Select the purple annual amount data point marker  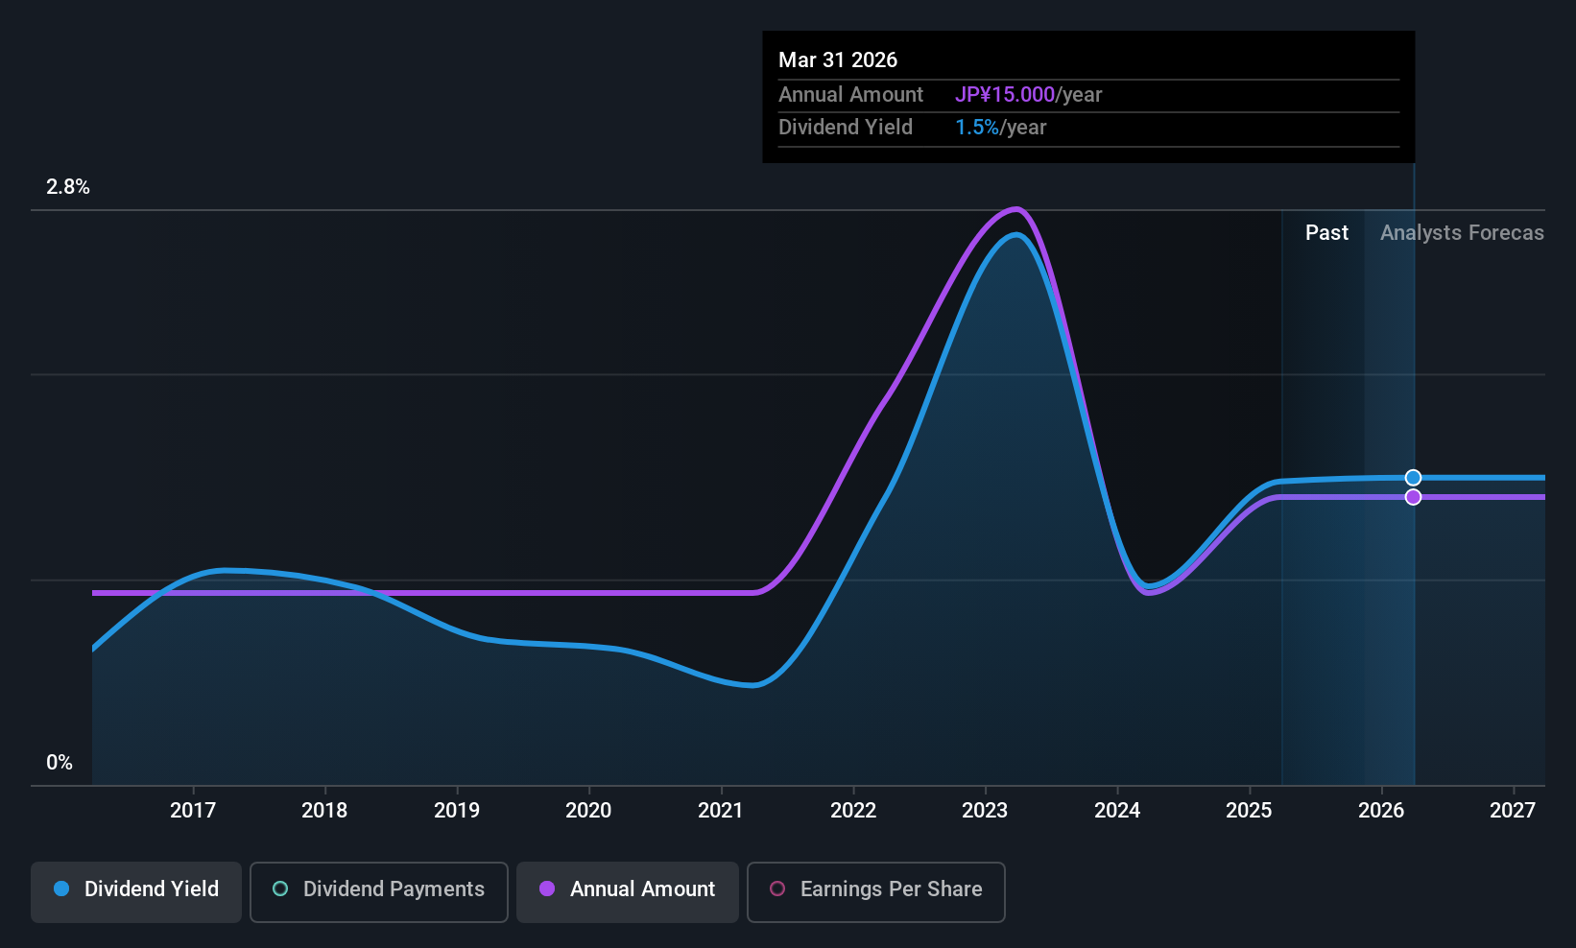[1413, 497]
